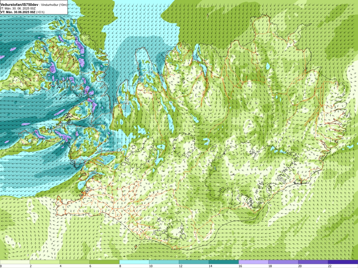Click the 'VT: Mán. 30.06.2025 00Z (+0 h)' line

click(x=22, y=12)
